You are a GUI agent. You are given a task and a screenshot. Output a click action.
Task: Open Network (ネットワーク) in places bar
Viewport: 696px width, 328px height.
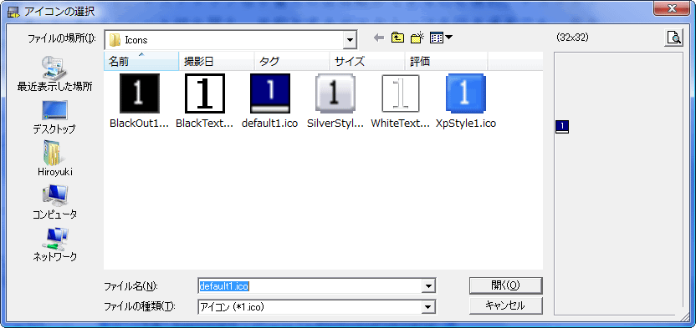(x=54, y=245)
